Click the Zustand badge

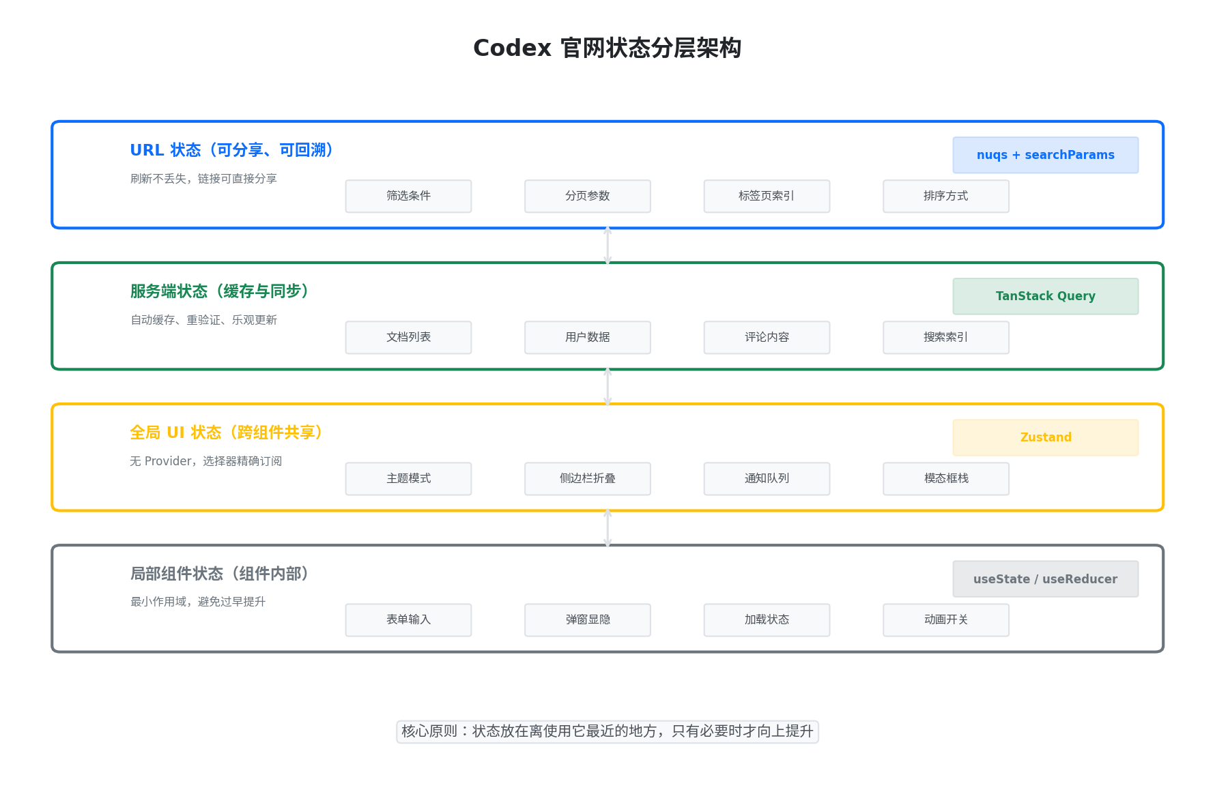(1045, 437)
